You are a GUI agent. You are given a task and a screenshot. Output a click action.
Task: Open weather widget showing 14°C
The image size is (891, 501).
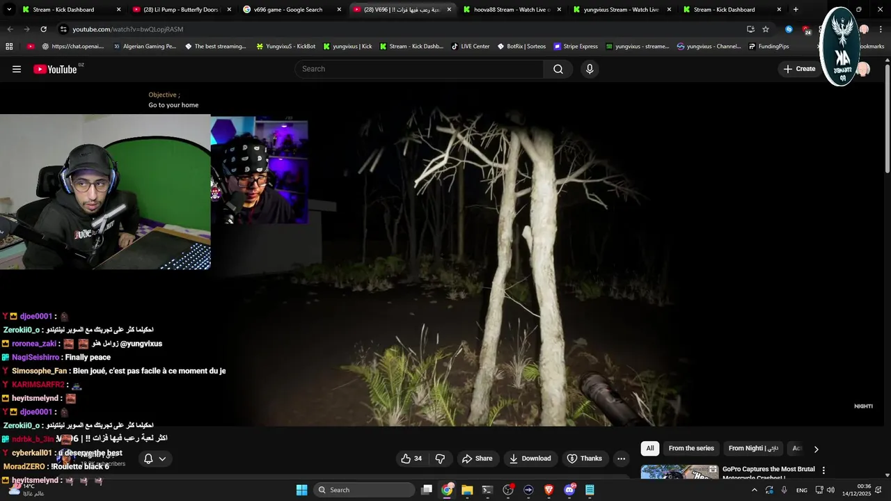point(28,490)
